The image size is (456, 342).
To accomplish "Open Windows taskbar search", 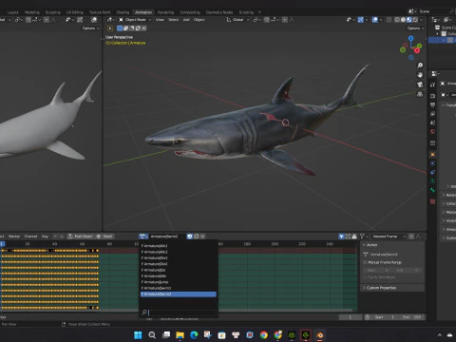I will click(x=152, y=335).
